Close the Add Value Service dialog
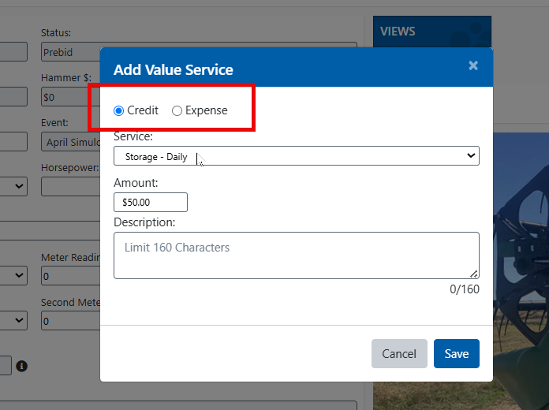 (x=473, y=65)
